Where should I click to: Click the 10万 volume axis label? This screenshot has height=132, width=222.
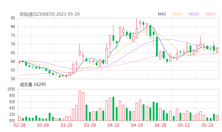tap(11, 89)
